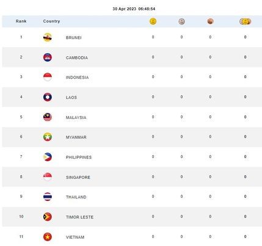Click the Timor Leste flag icon
The width and height of the screenshot is (262, 246).
point(48,217)
